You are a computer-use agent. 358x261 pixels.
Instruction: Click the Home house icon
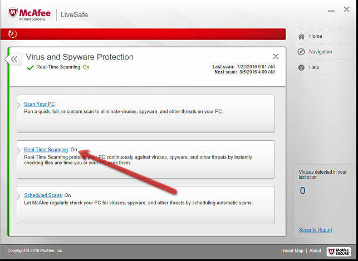pos(301,36)
